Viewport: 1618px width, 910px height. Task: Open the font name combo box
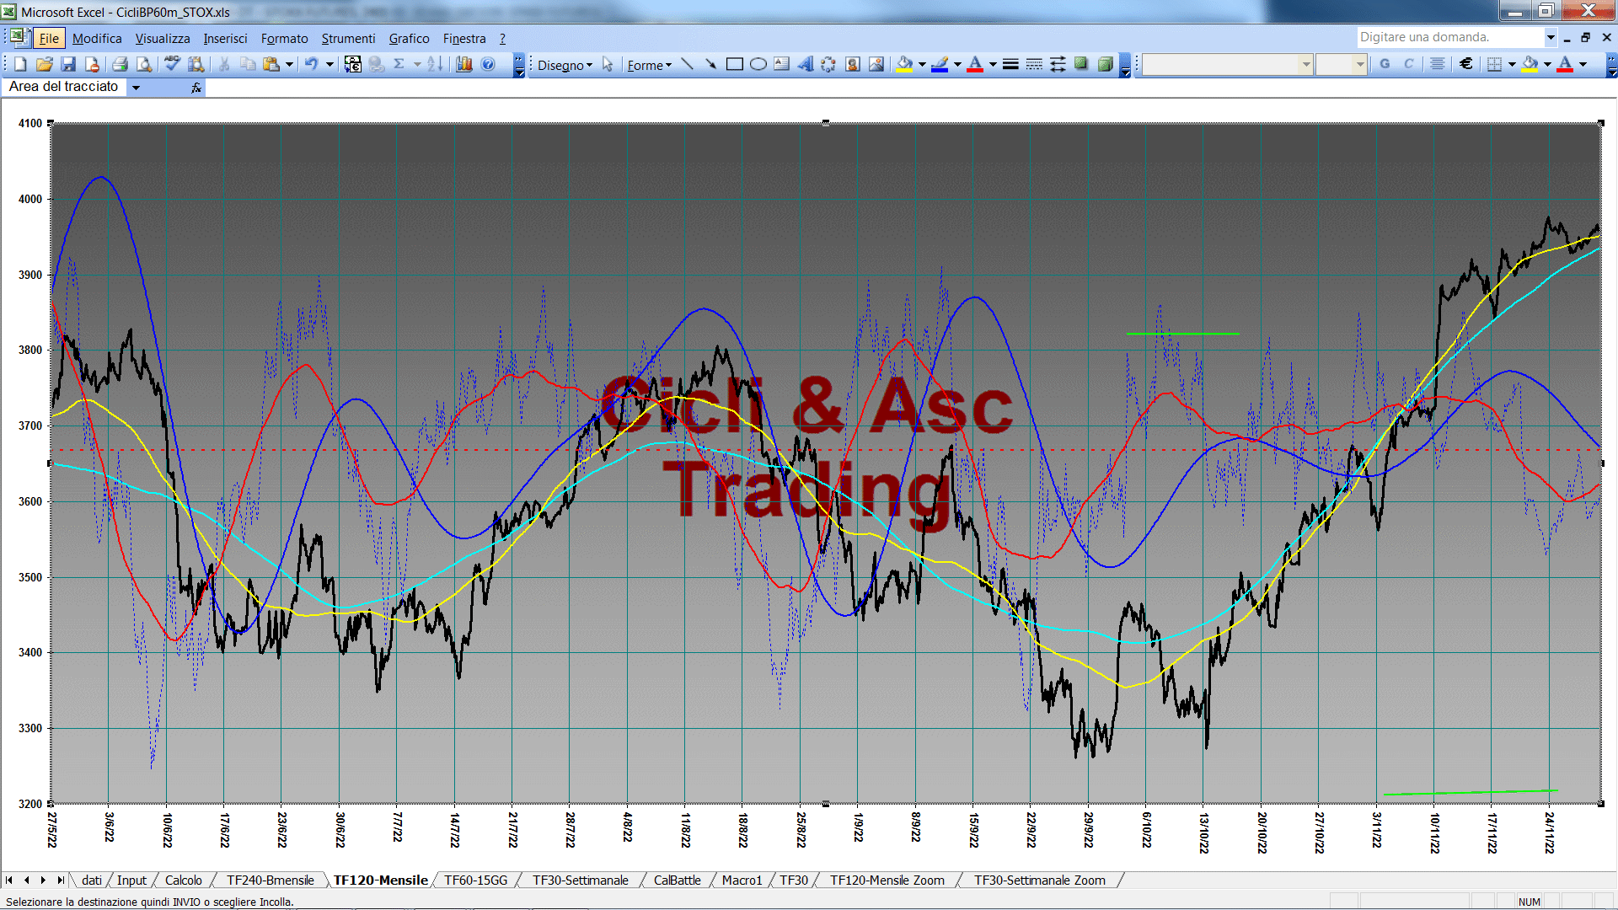pyautogui.click(x=1228, y=64)
